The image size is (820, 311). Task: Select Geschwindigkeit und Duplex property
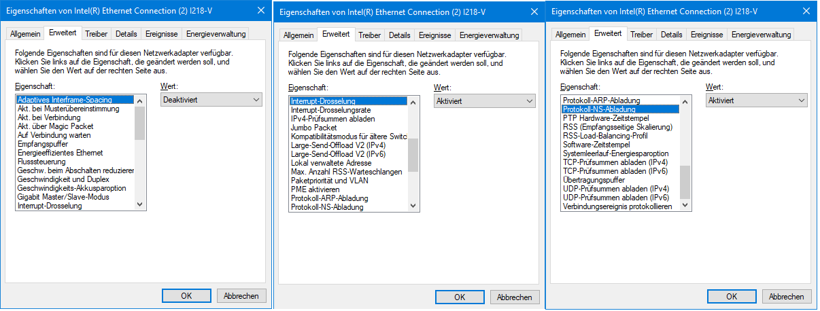pos(63,179)
